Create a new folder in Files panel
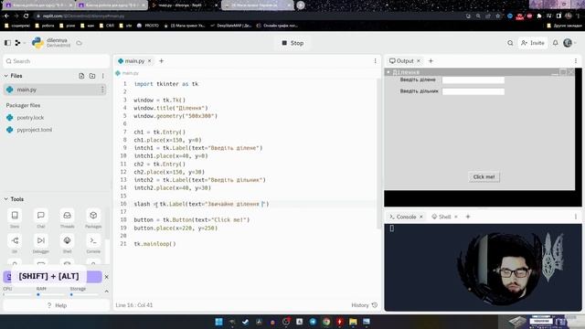The height and width of the screenshot is (329, 585). click(92, 76)
